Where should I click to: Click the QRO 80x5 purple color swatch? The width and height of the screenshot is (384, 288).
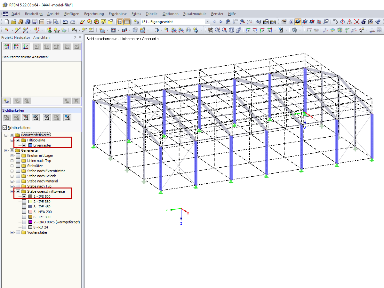pos(30,222)
